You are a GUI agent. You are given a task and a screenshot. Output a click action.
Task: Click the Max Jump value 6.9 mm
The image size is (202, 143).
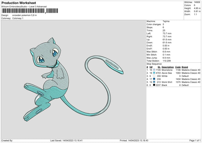(166, 58)
